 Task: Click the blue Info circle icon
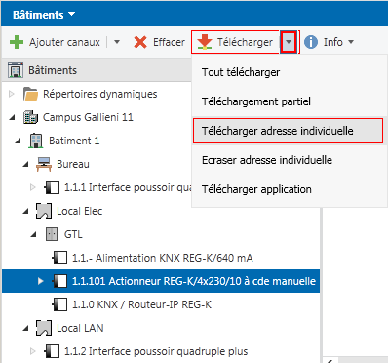click(311, 42)
